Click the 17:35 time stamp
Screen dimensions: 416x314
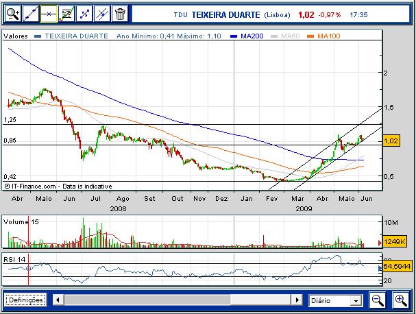pos(358,14)
